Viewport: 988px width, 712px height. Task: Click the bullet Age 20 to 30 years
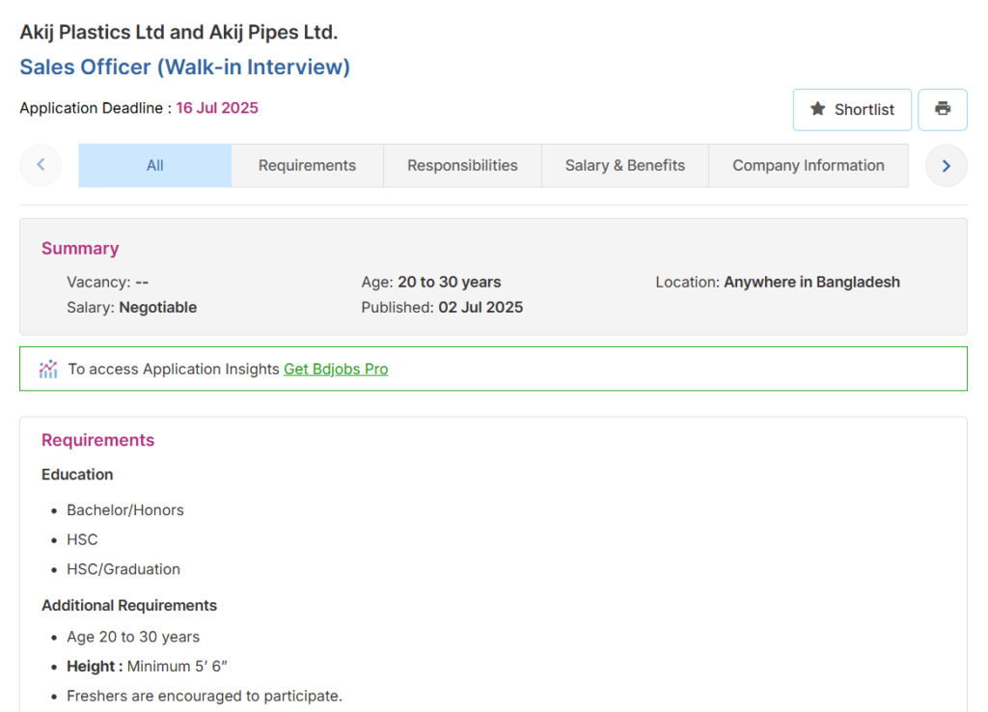coord(133,637)
